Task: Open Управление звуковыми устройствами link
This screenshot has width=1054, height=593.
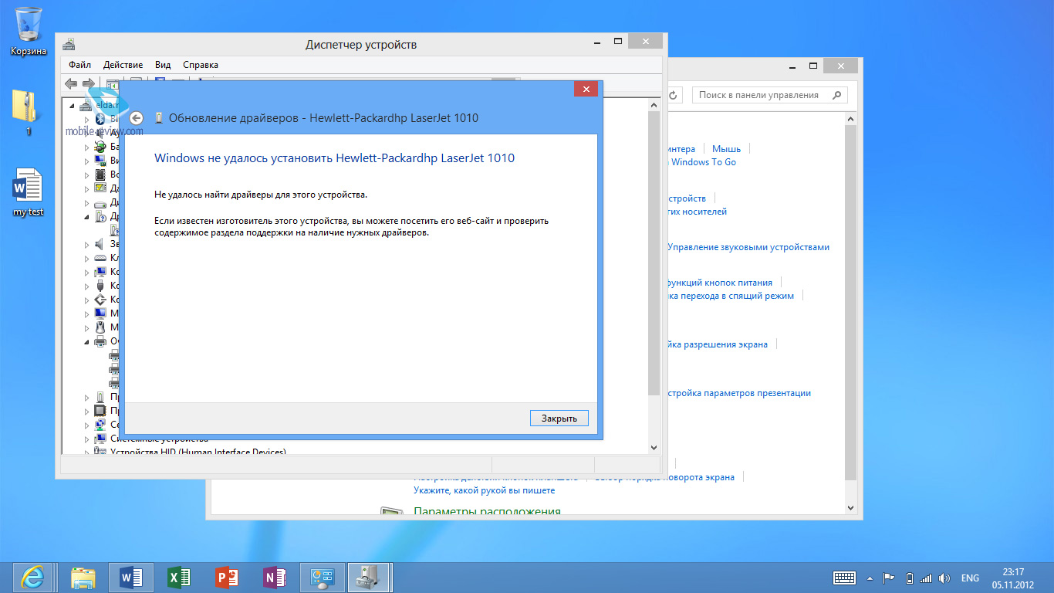Action: point(748,247)
